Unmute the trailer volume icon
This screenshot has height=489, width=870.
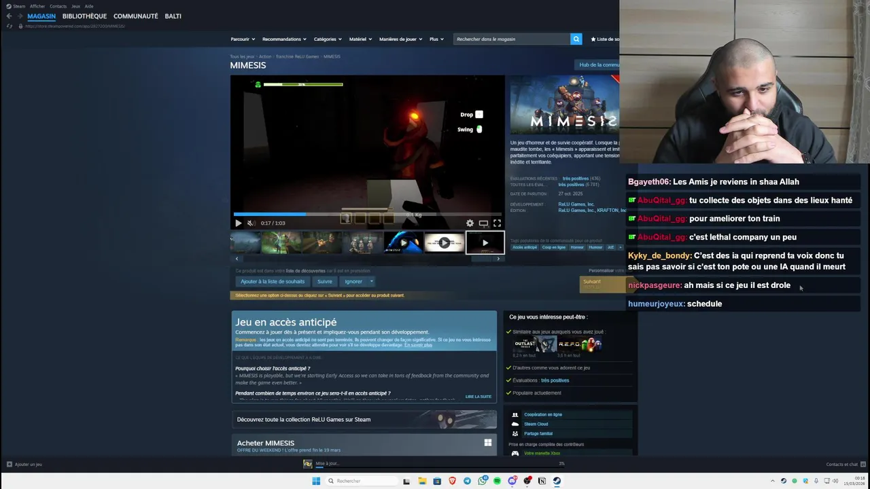[251, 223]
